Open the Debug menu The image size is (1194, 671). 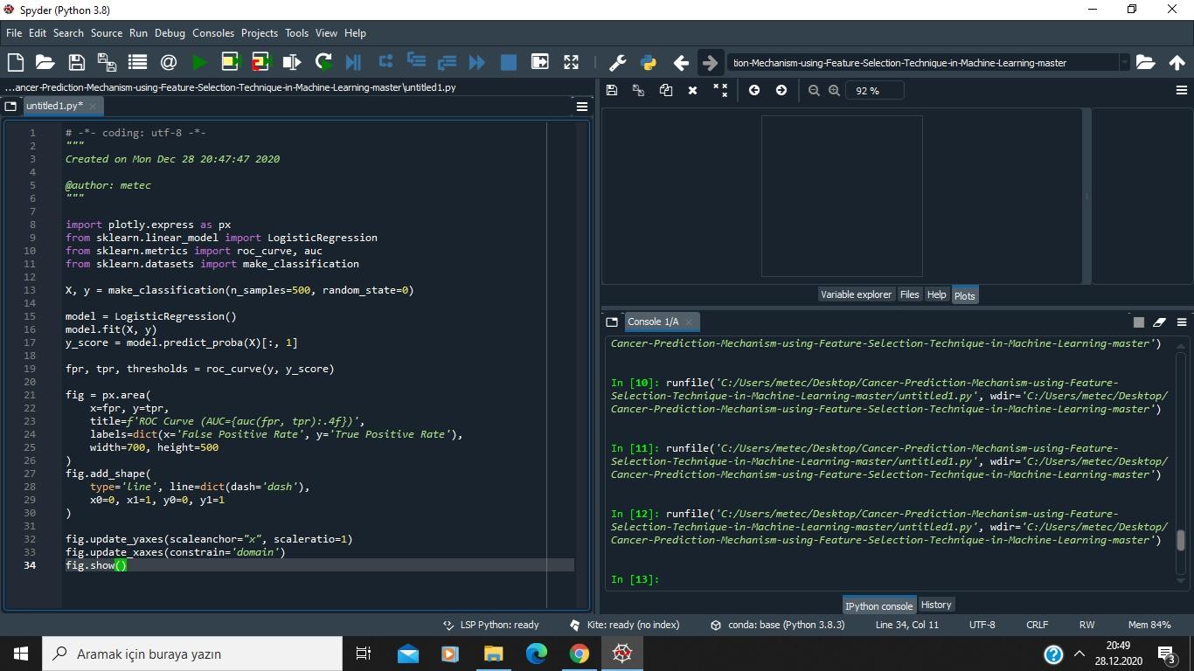[169, 32]
